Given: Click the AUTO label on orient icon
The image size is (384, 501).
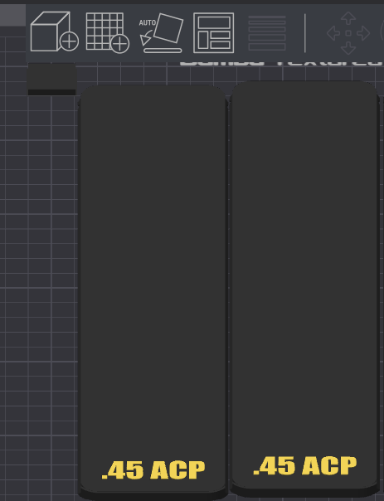Looking at the screenshot, I should coord(148,22).
